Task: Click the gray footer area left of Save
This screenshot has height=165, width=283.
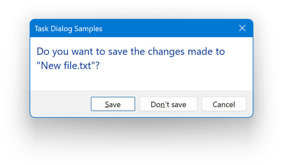Action: click(60, 104)
